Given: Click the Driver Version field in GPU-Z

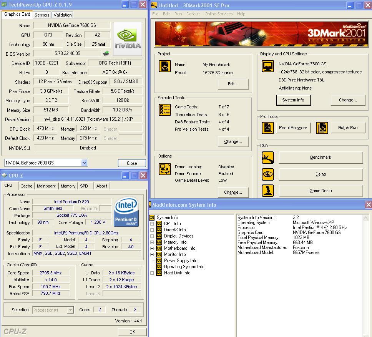Looking at the screenshot, I should point(88,119).
